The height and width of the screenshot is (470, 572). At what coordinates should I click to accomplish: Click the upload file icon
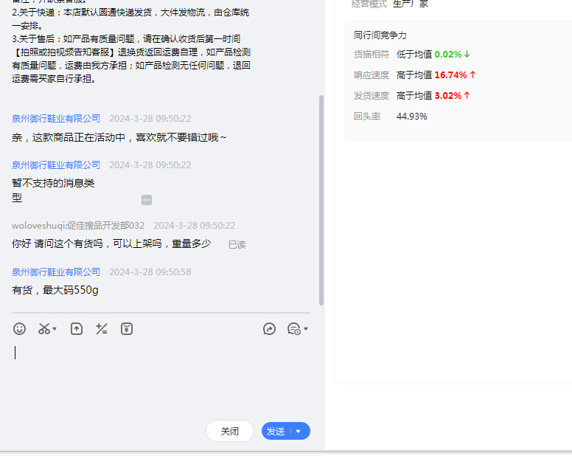coord(77,329)
